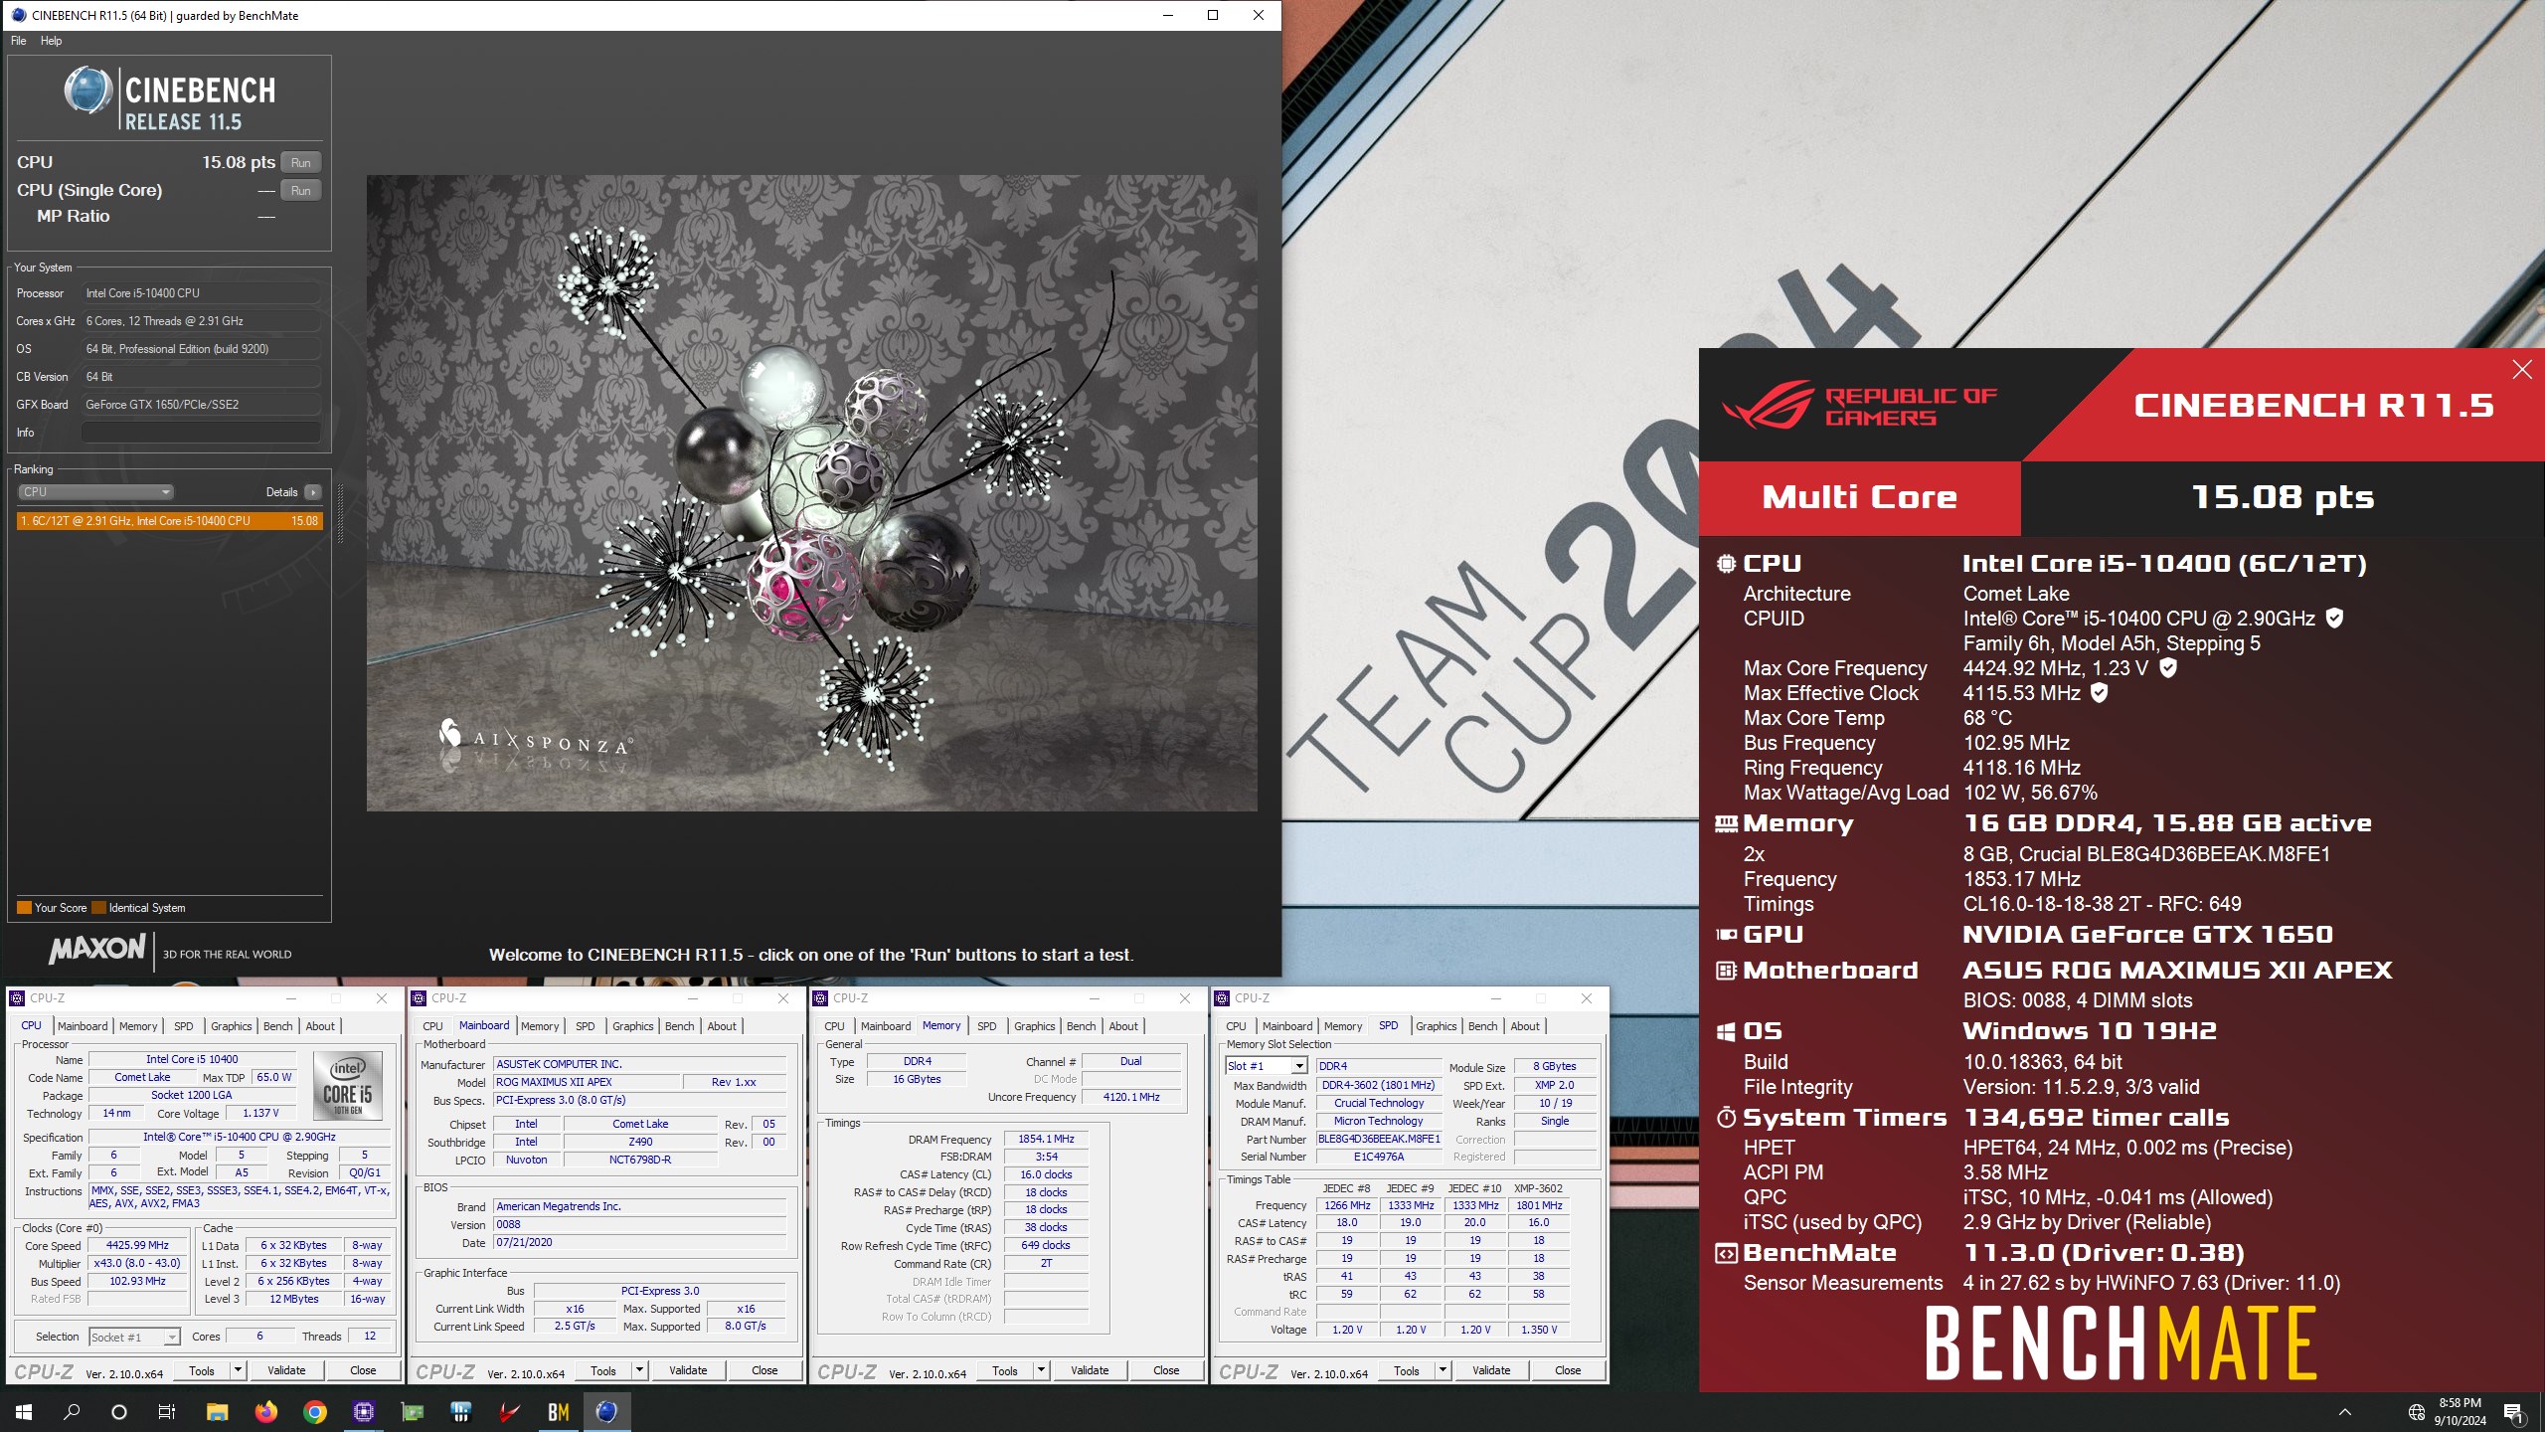Screen dimensions: 2545x1432
Task: Click the XMP-3602 column header
Action: pos(1539,1188)
